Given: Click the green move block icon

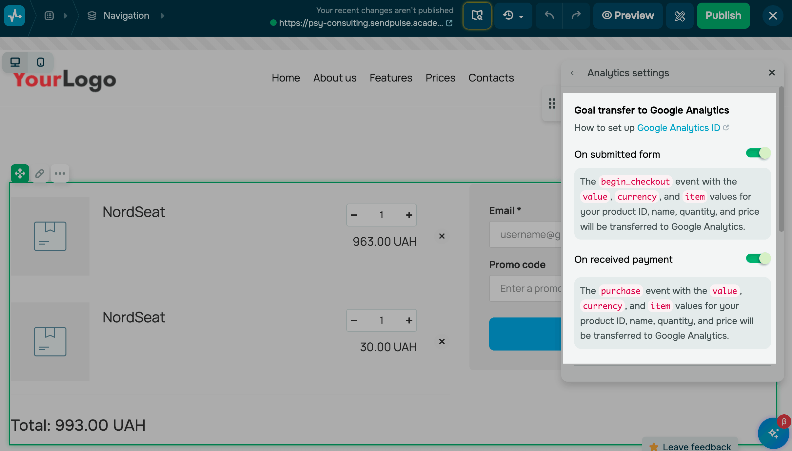Looking at the screenshot, I should coord(20,173).
